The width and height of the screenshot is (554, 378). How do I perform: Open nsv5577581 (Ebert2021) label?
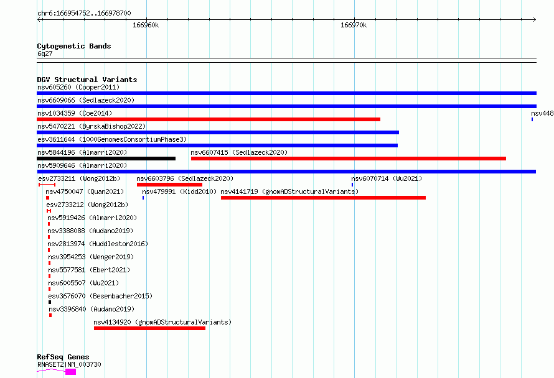tap(90, 270)
